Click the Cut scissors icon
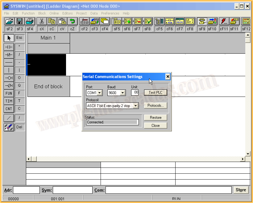253x203 pixels. pyautogui.click(x=42, y=21)
